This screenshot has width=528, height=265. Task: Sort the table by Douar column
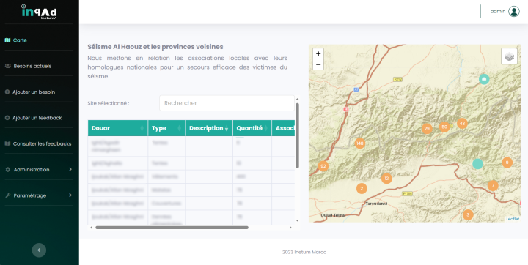(118, 128)
